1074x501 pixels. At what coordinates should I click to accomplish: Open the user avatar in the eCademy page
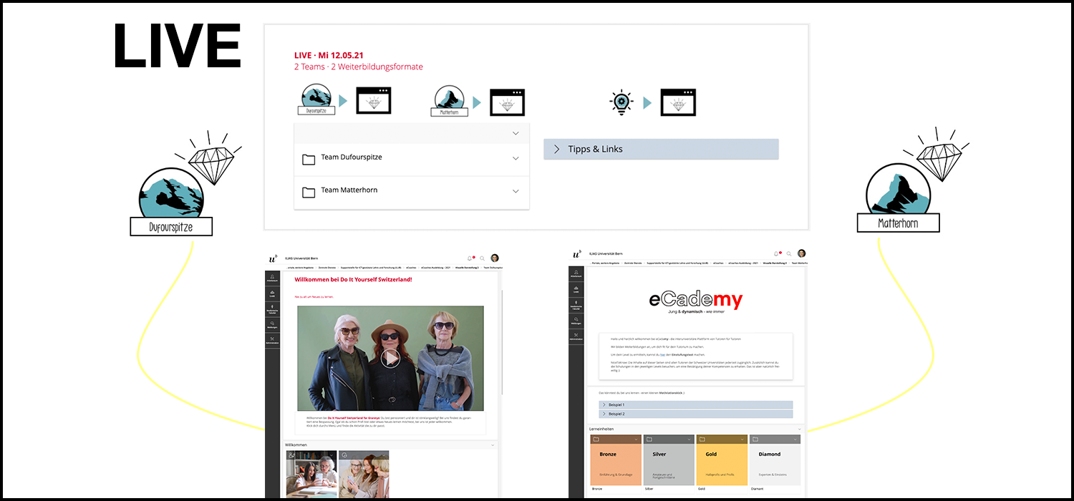pos(801,253)
